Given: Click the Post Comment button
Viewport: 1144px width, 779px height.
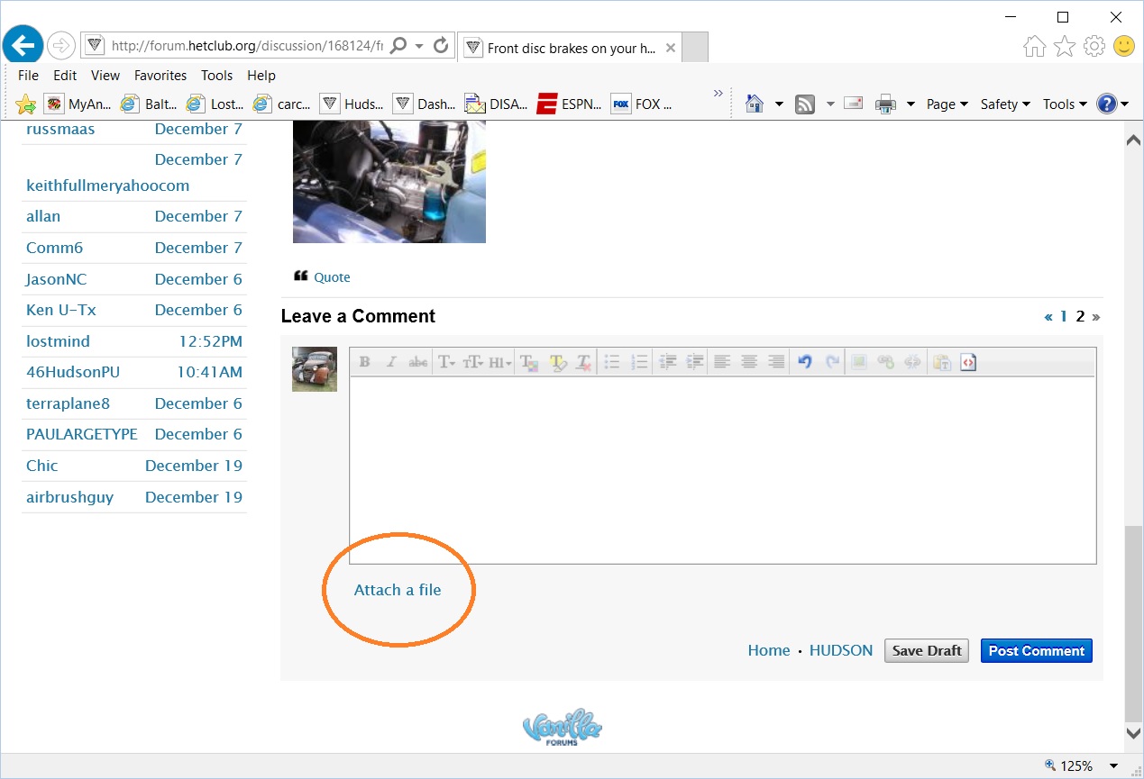Looking at the screenshot, I should tap(1036, 651).
